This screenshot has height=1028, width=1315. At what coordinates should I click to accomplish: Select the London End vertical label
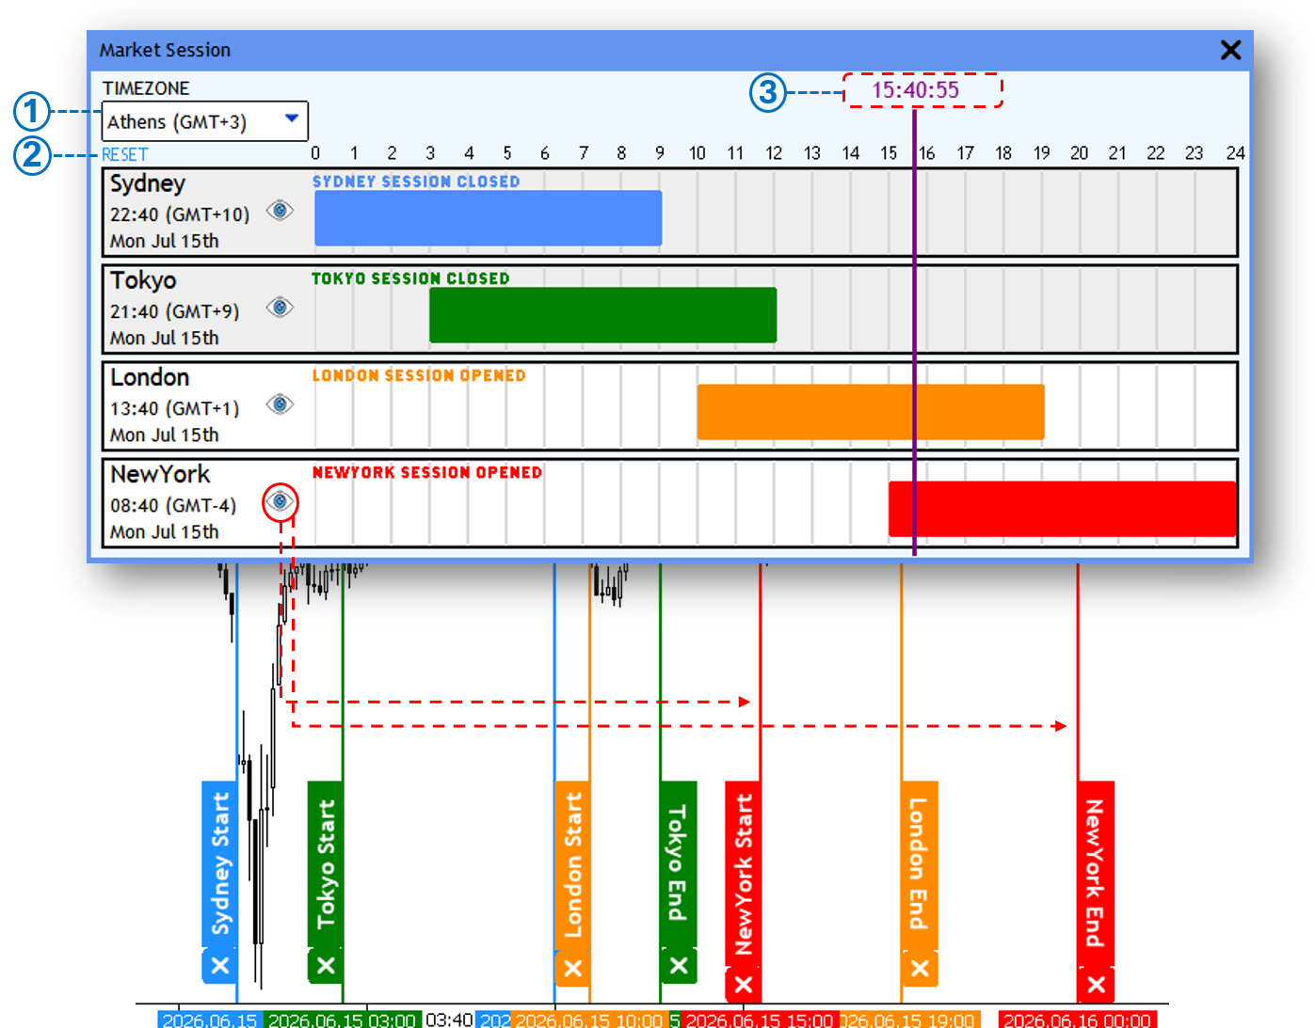tap(920, 865)
